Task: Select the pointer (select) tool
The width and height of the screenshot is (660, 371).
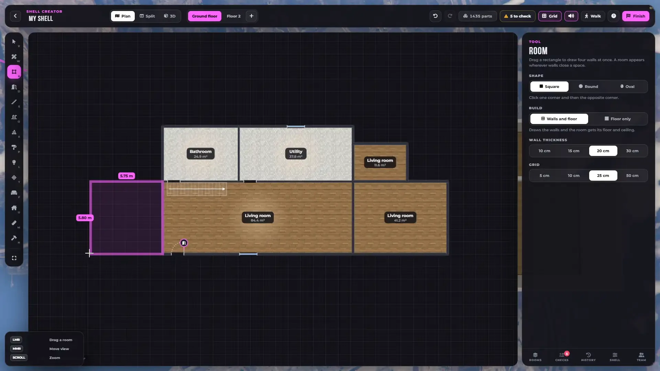Action: point(14,42)
